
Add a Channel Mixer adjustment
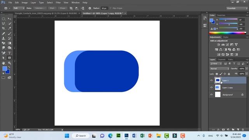coord(234,49)
